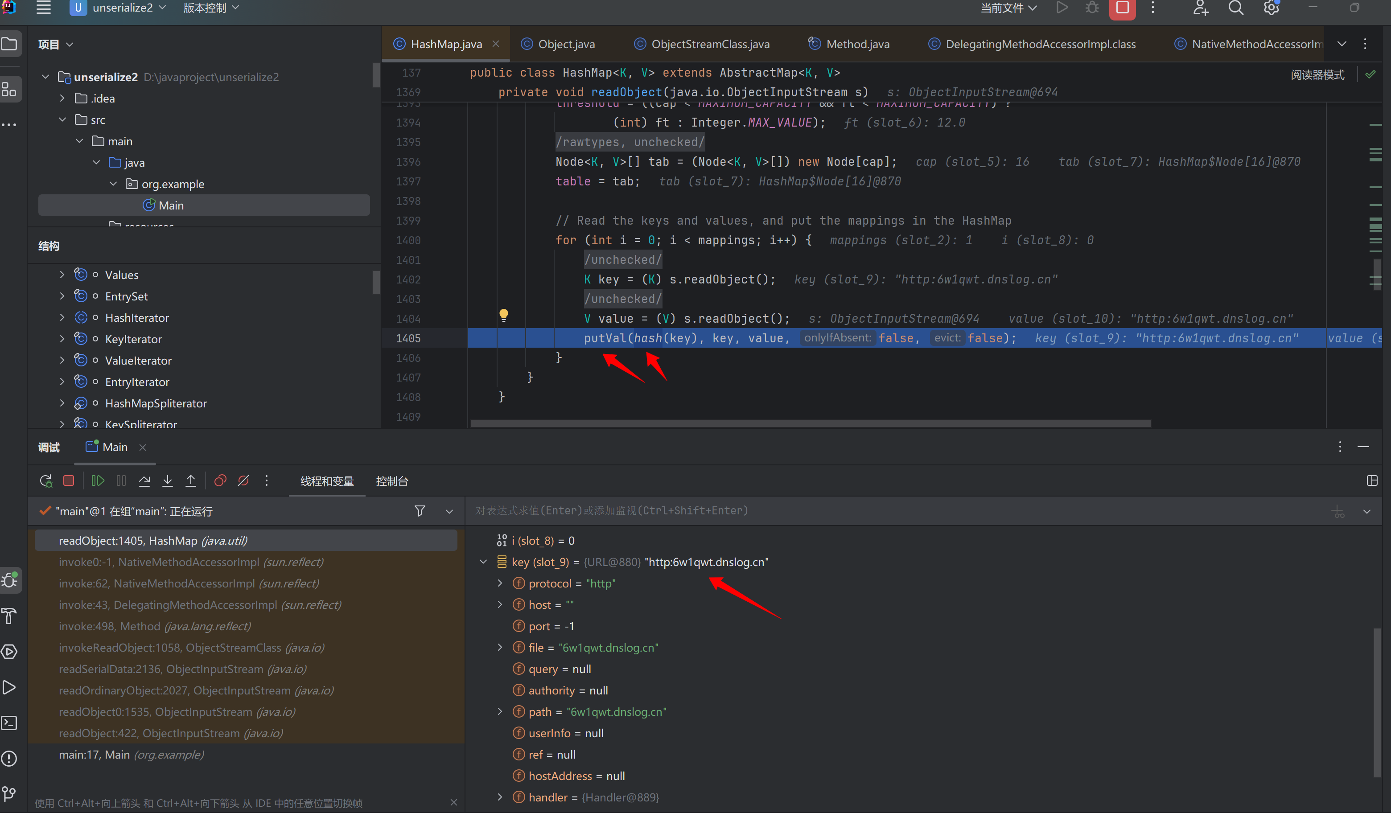Click the editor horizontal scrollbar
Image resolution: width=1391 pixels, height=813 pixels.
click(x=811, y=423)
